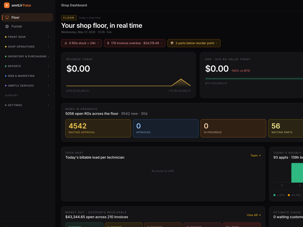Click the No techs on shift message
This screenshot has height=227, width=303.
coord(163,171)
